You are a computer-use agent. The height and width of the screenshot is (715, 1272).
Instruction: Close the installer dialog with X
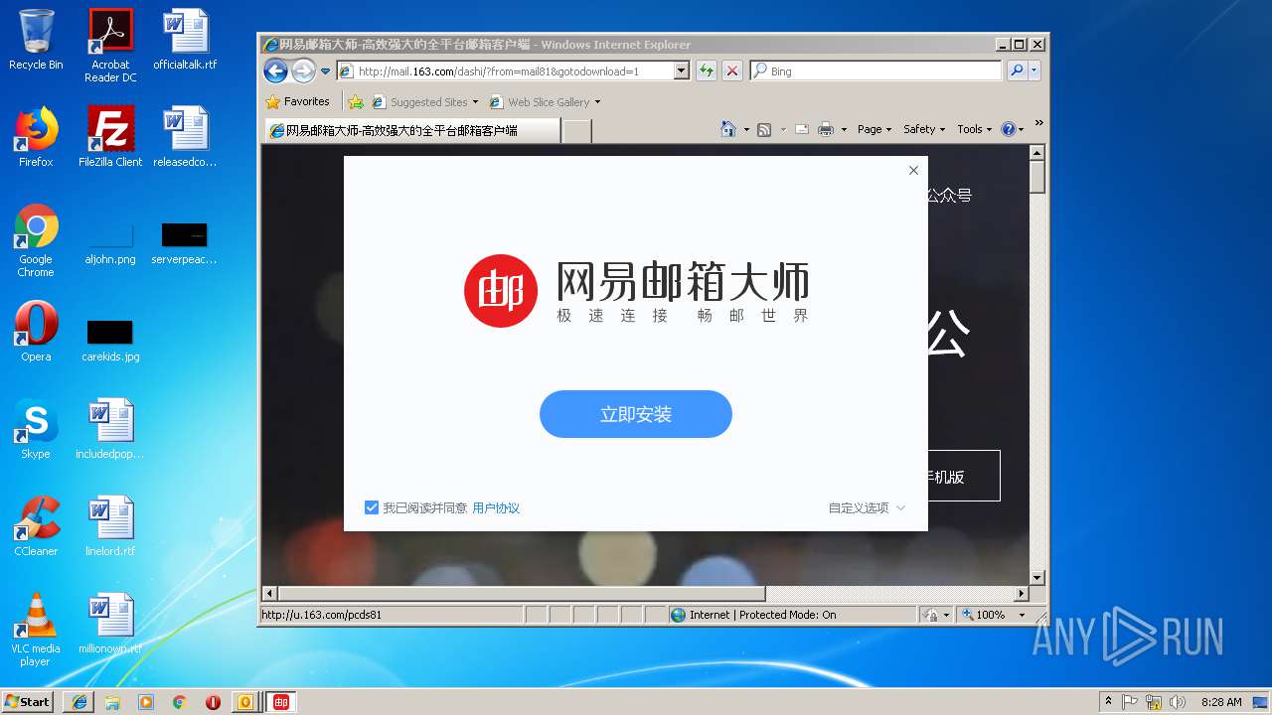pos(913,170)
